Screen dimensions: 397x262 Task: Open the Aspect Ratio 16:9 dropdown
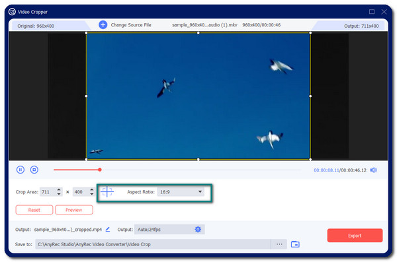181,192
